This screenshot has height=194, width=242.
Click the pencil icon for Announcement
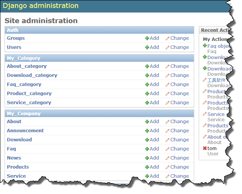click(167, 131)
